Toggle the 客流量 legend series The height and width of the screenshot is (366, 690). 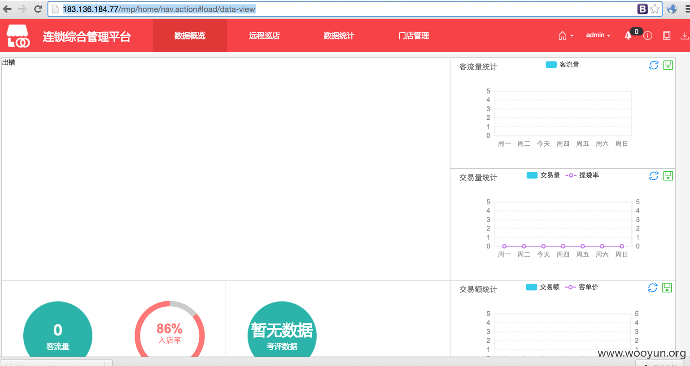(562, 65)
